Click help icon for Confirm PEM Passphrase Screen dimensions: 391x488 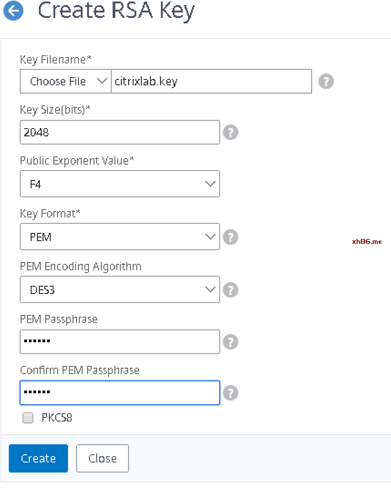tap(230, 393)
